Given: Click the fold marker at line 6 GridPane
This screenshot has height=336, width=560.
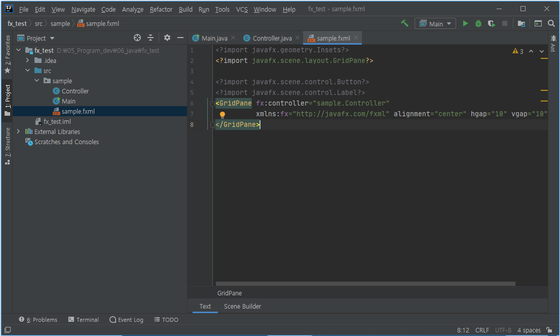Looking at the screenshot, I should pyautogui.click(x=212, y=104).
